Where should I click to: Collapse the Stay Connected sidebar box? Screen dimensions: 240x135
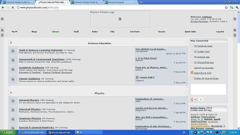[226, 40]
